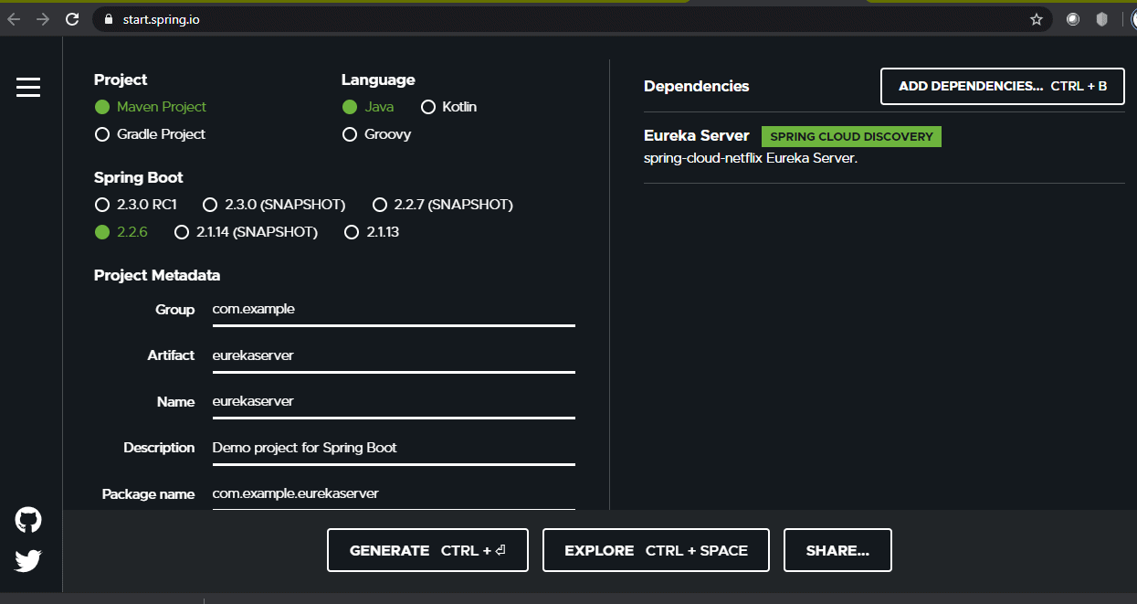Screen dimensions: 1137x604
Task: Click the browser back arrow
Action: [14, 18]
